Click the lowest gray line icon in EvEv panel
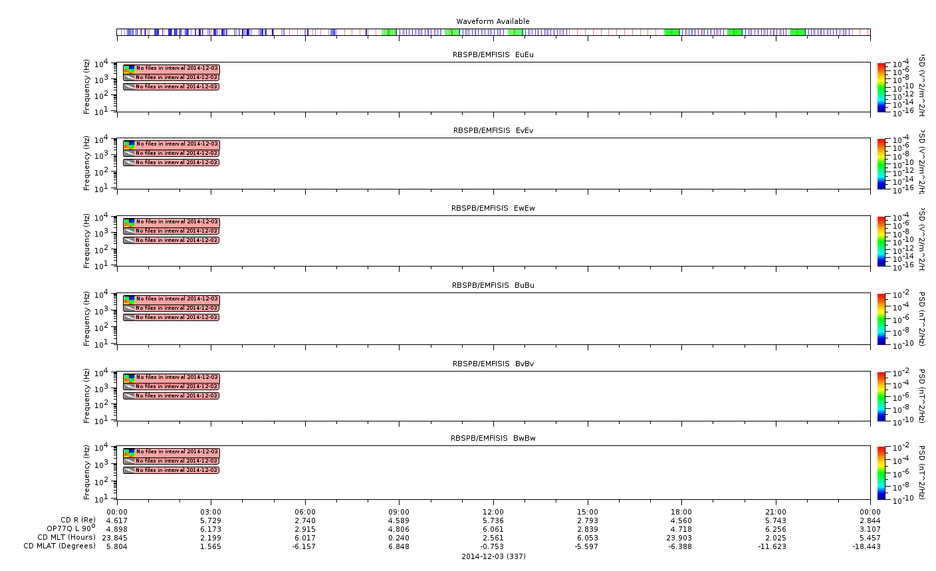 (129, 163)
